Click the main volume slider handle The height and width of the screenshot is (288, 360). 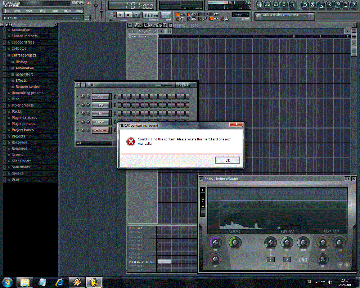(x=96, y=5)
